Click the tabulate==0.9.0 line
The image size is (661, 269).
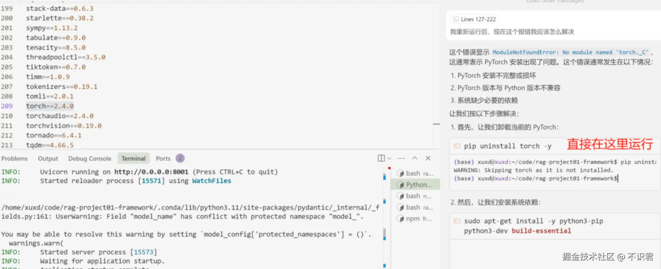[x=56, y=38]
